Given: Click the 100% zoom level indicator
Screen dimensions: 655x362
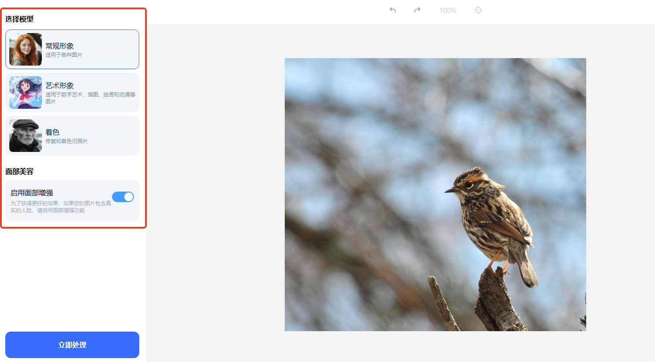Looking at the screenshot, I should pos(448,10).
